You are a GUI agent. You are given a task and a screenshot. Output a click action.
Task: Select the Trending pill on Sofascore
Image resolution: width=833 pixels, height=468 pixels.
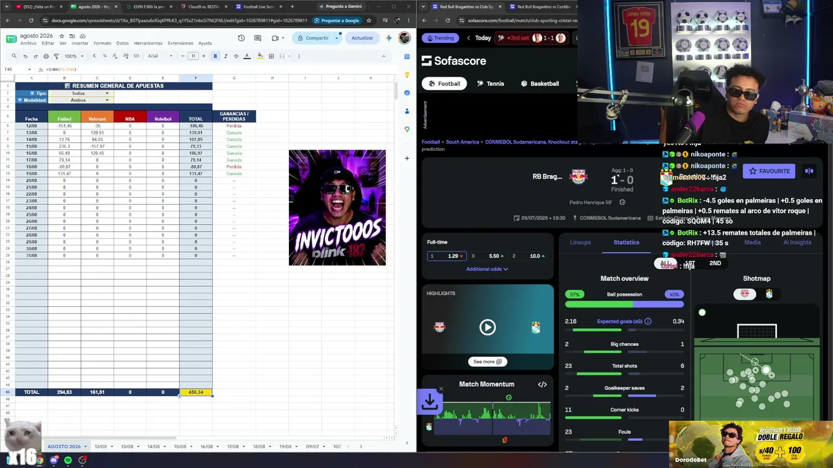point(440,38)
